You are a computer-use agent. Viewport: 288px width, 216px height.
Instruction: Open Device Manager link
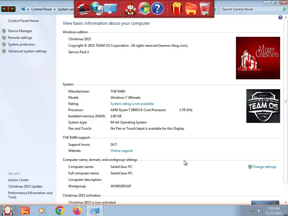pos(20,31)
